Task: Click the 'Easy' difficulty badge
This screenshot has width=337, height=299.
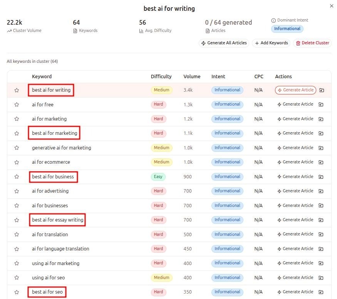Action: (x=158, y=177)
